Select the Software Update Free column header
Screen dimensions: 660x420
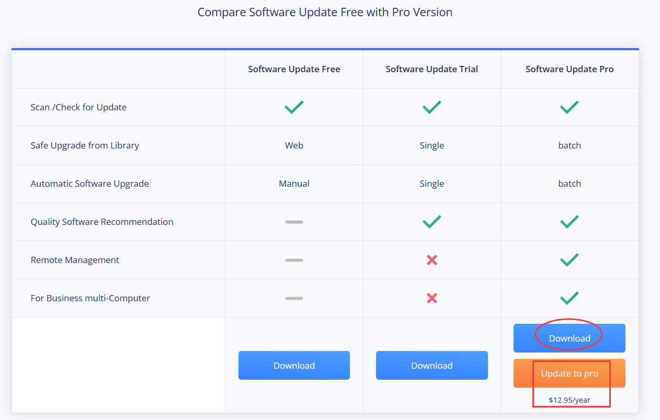(x=294, y=69)
